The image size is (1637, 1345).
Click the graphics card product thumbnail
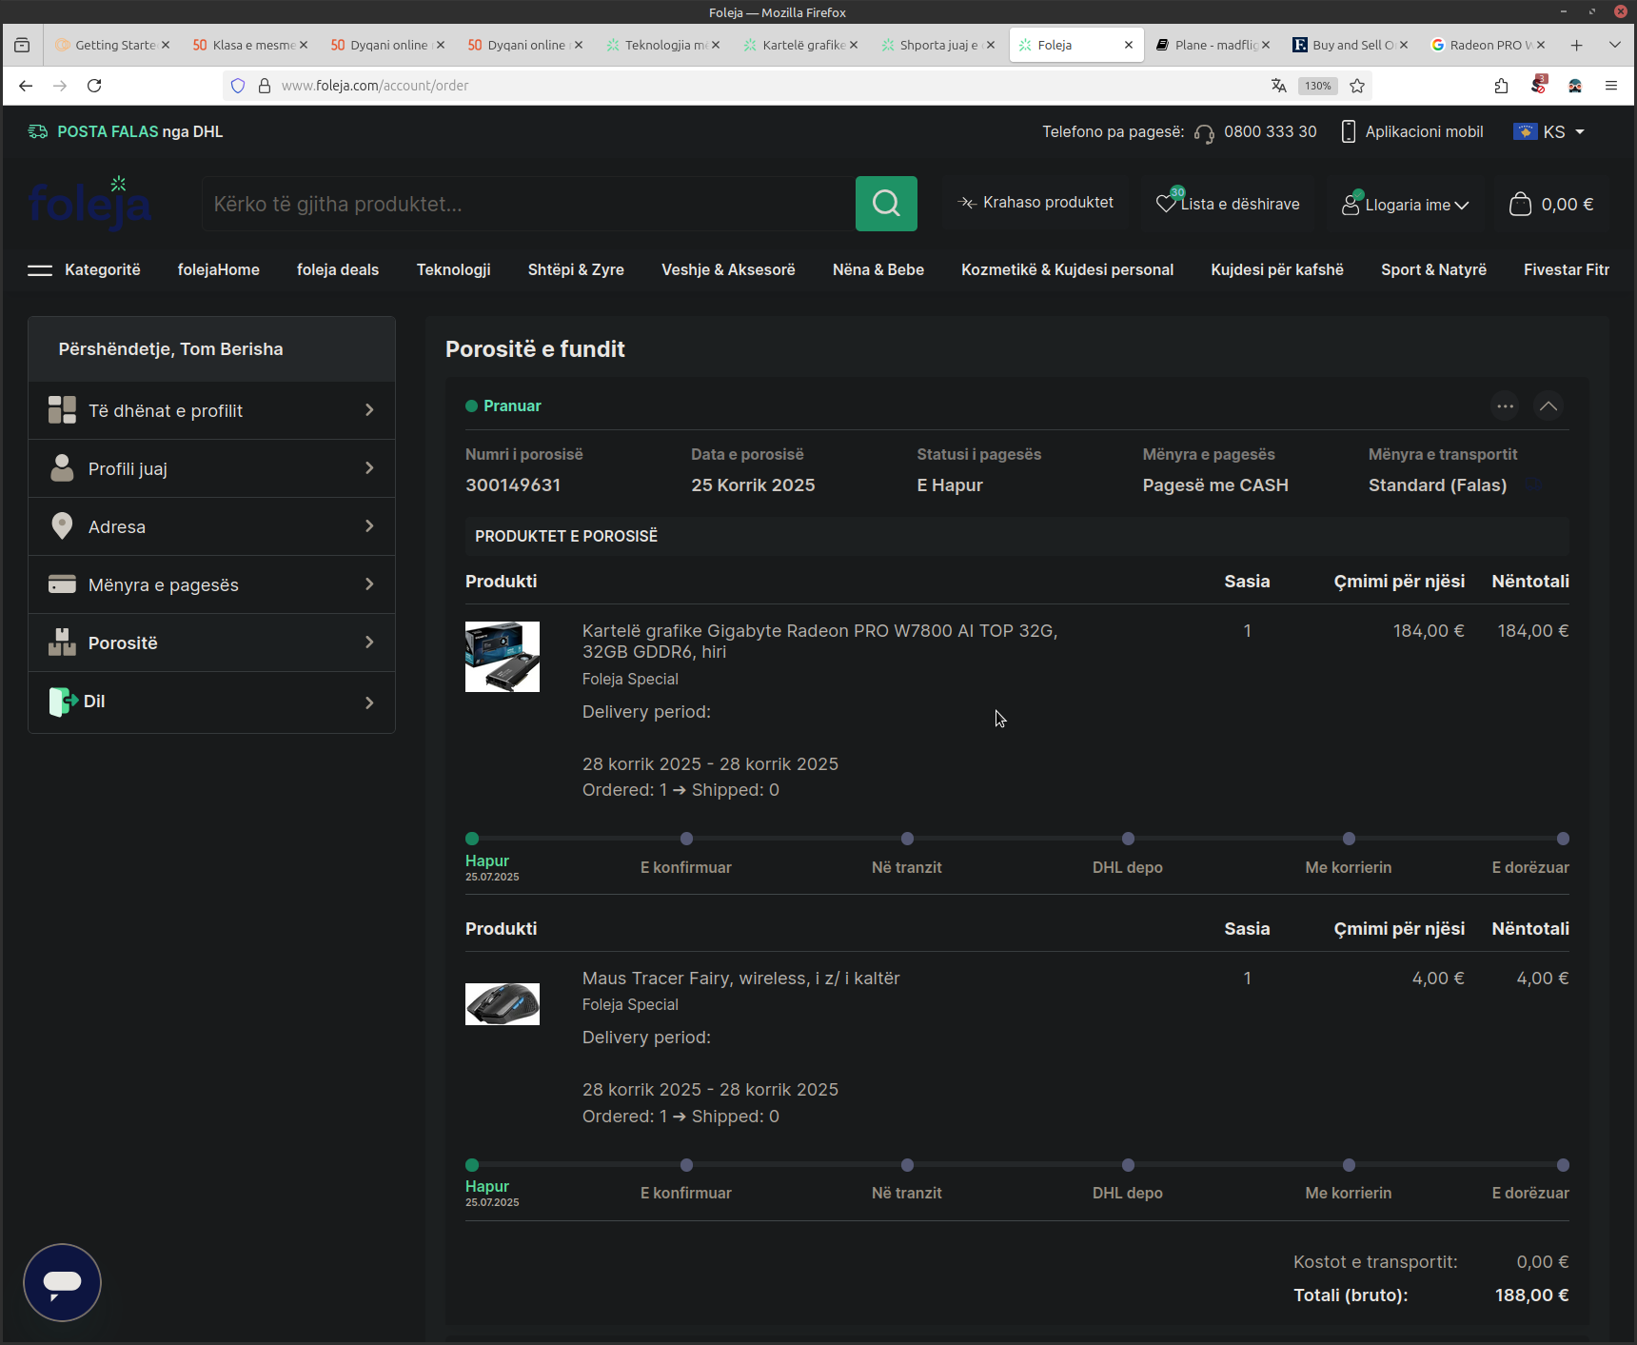(x=503, y=657)
